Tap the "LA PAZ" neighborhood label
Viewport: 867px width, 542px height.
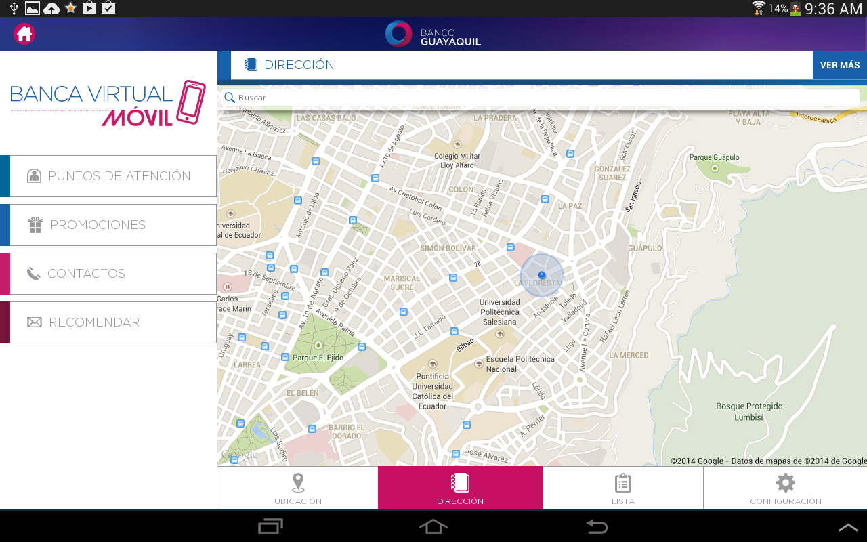[x=570, y=206]
